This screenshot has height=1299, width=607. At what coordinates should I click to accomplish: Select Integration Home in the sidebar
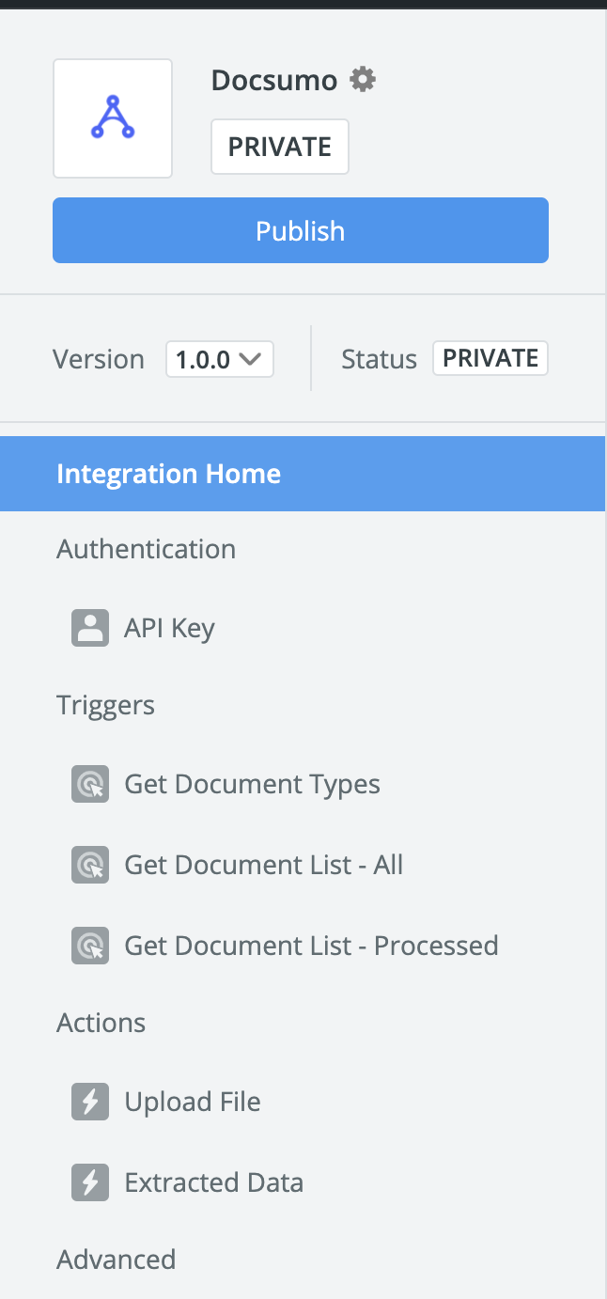303,474
